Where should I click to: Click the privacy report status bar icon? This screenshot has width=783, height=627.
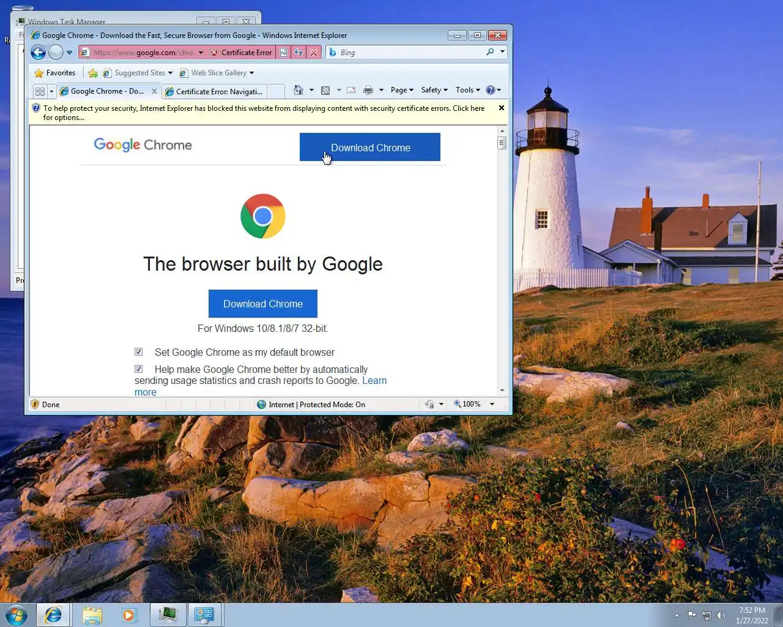coord(429,404)
